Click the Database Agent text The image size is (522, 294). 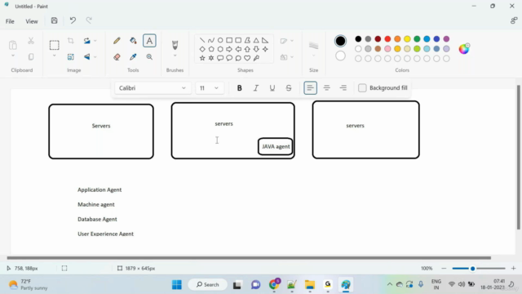point(97,219)
